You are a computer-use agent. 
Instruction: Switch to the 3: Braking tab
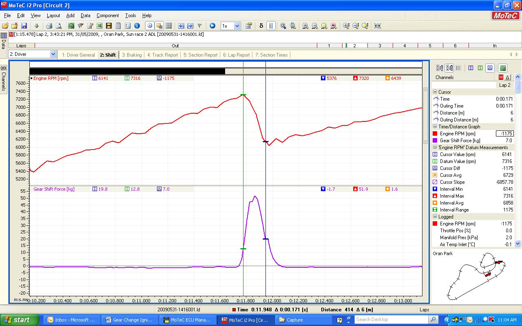tap(132, 55)
